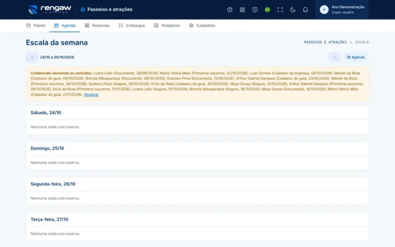Click the ESCALA breadcrumb text
395x247 pixels.
click(x=362, y=42)
